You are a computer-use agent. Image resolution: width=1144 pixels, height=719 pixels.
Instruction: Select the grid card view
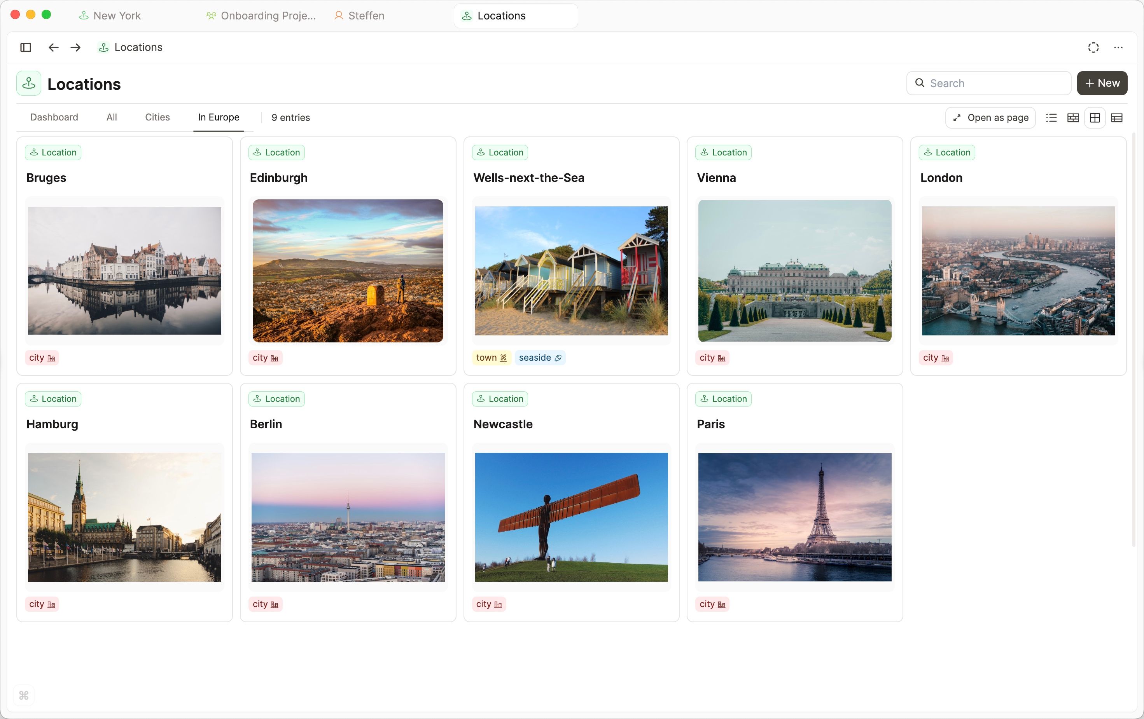1095,118
